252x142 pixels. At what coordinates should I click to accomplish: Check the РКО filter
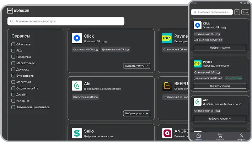(x=13, y=50)
